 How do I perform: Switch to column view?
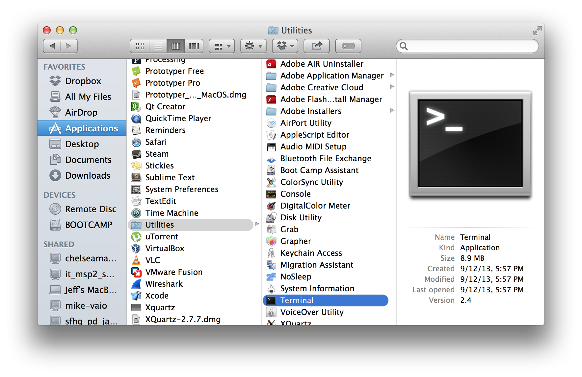pos(176,46)
